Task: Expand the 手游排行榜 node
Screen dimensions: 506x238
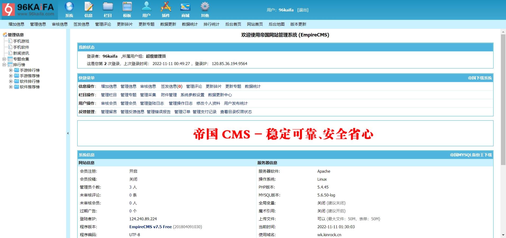Action: tap(11, 70)
